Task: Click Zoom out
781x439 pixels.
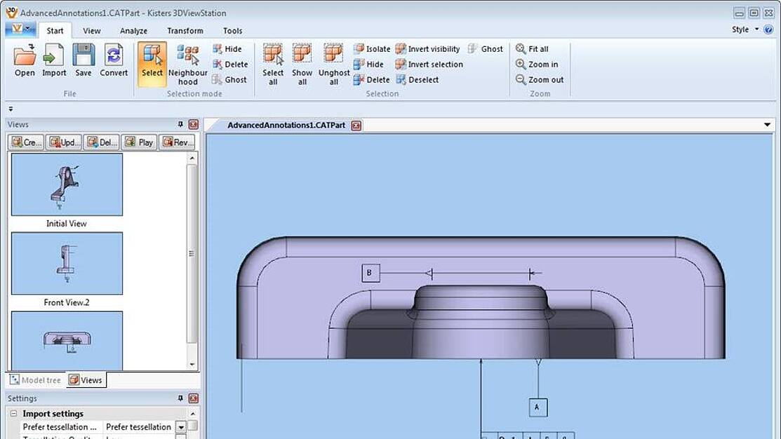Action: click(x=540, y=80)
